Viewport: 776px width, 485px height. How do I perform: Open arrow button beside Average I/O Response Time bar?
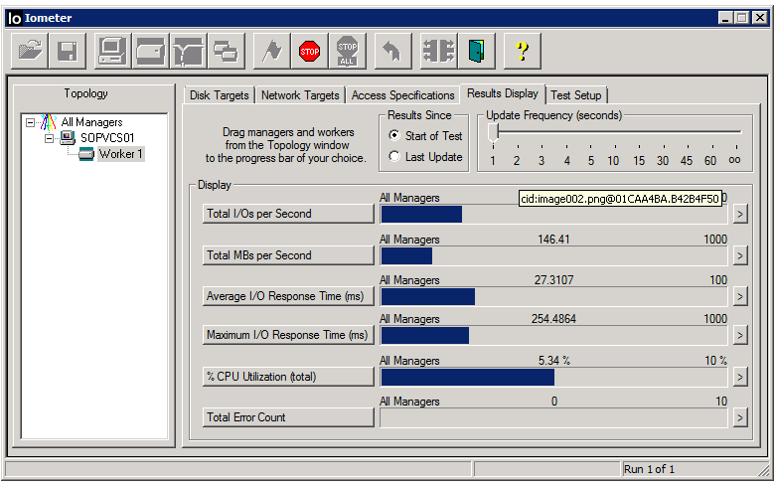740,296
